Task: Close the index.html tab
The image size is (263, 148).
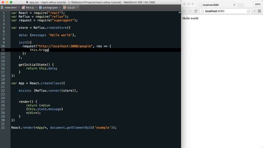Action: pyautogui.click(x=18, y=7)
